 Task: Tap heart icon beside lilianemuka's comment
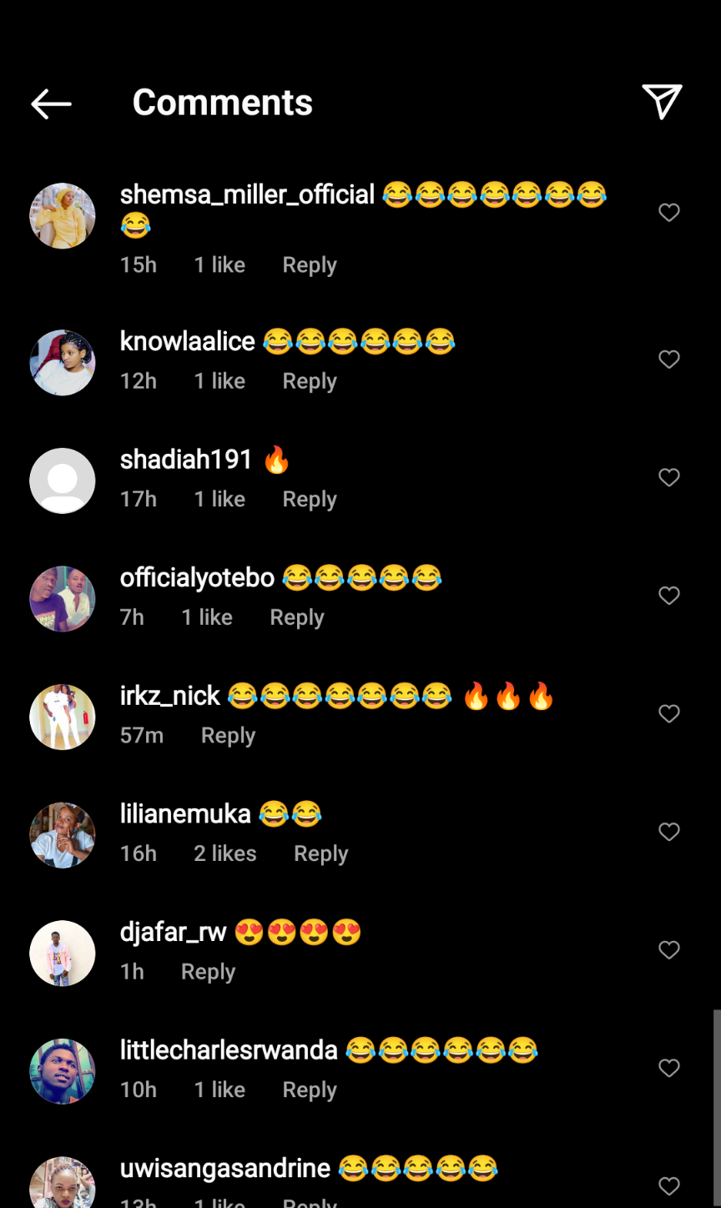point(669,832)
